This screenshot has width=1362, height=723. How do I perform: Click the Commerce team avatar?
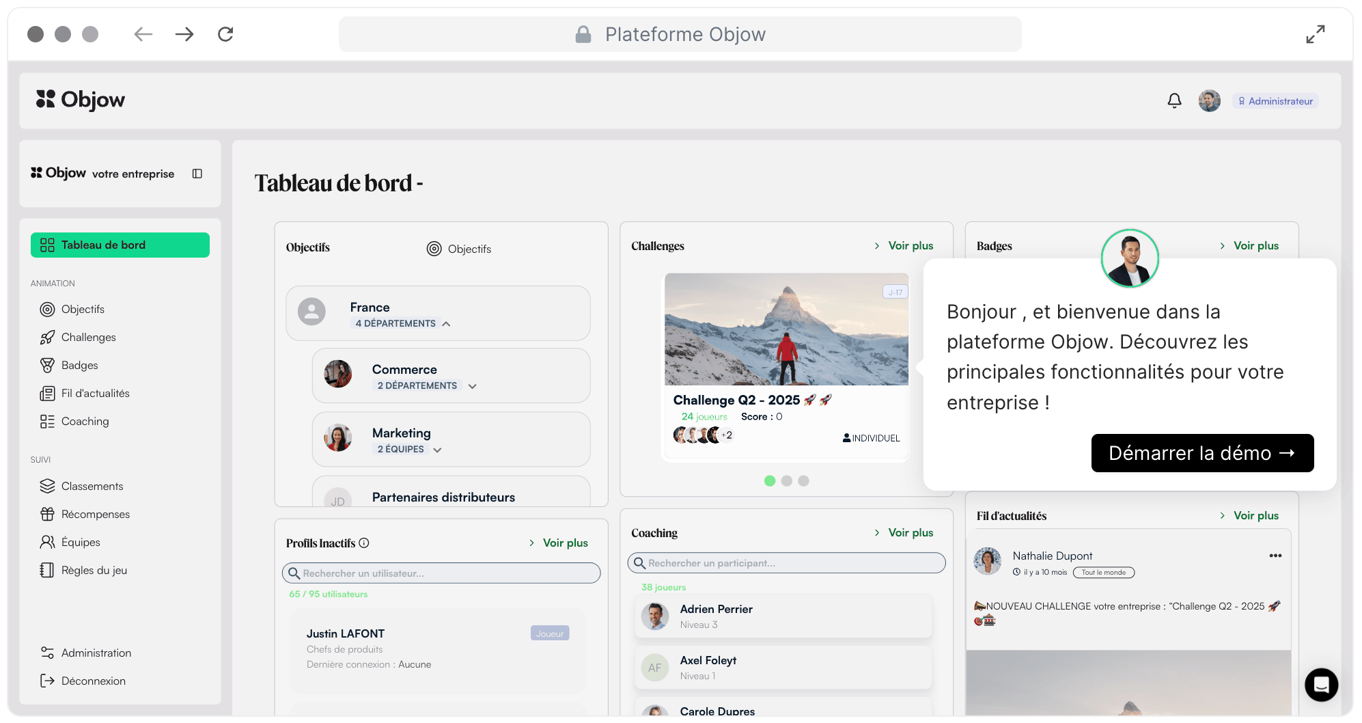(x=337, y=374)
